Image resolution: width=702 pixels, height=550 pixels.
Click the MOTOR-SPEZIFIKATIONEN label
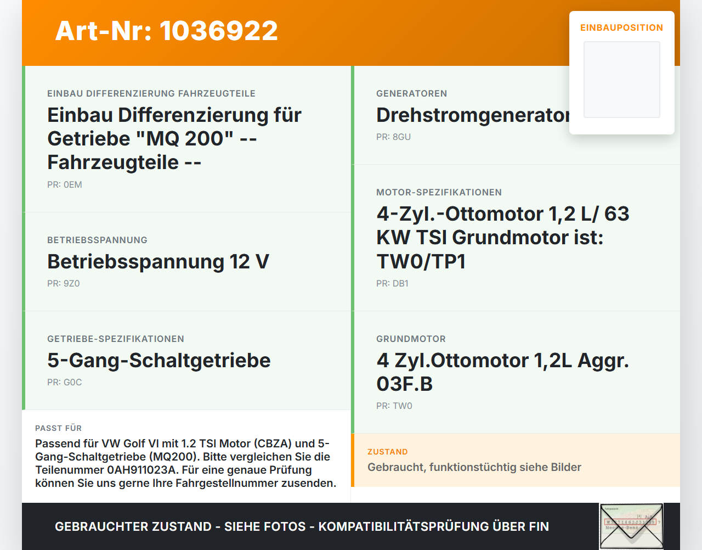click(x=439, y=193)
